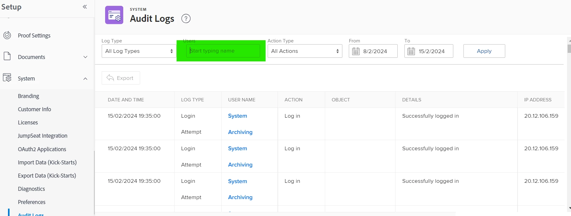Screen dimensions: 571x216
Task: Click the Documents page icon
Action: click(7, 57)
